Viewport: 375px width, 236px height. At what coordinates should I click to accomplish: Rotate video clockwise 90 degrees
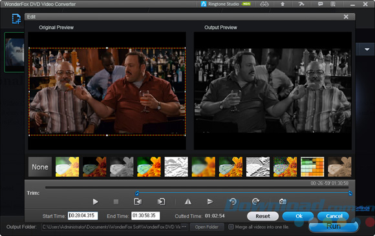pyautogui.click(x=255, y=202)
